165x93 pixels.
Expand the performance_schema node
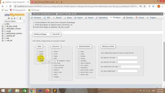pos(3,34)
